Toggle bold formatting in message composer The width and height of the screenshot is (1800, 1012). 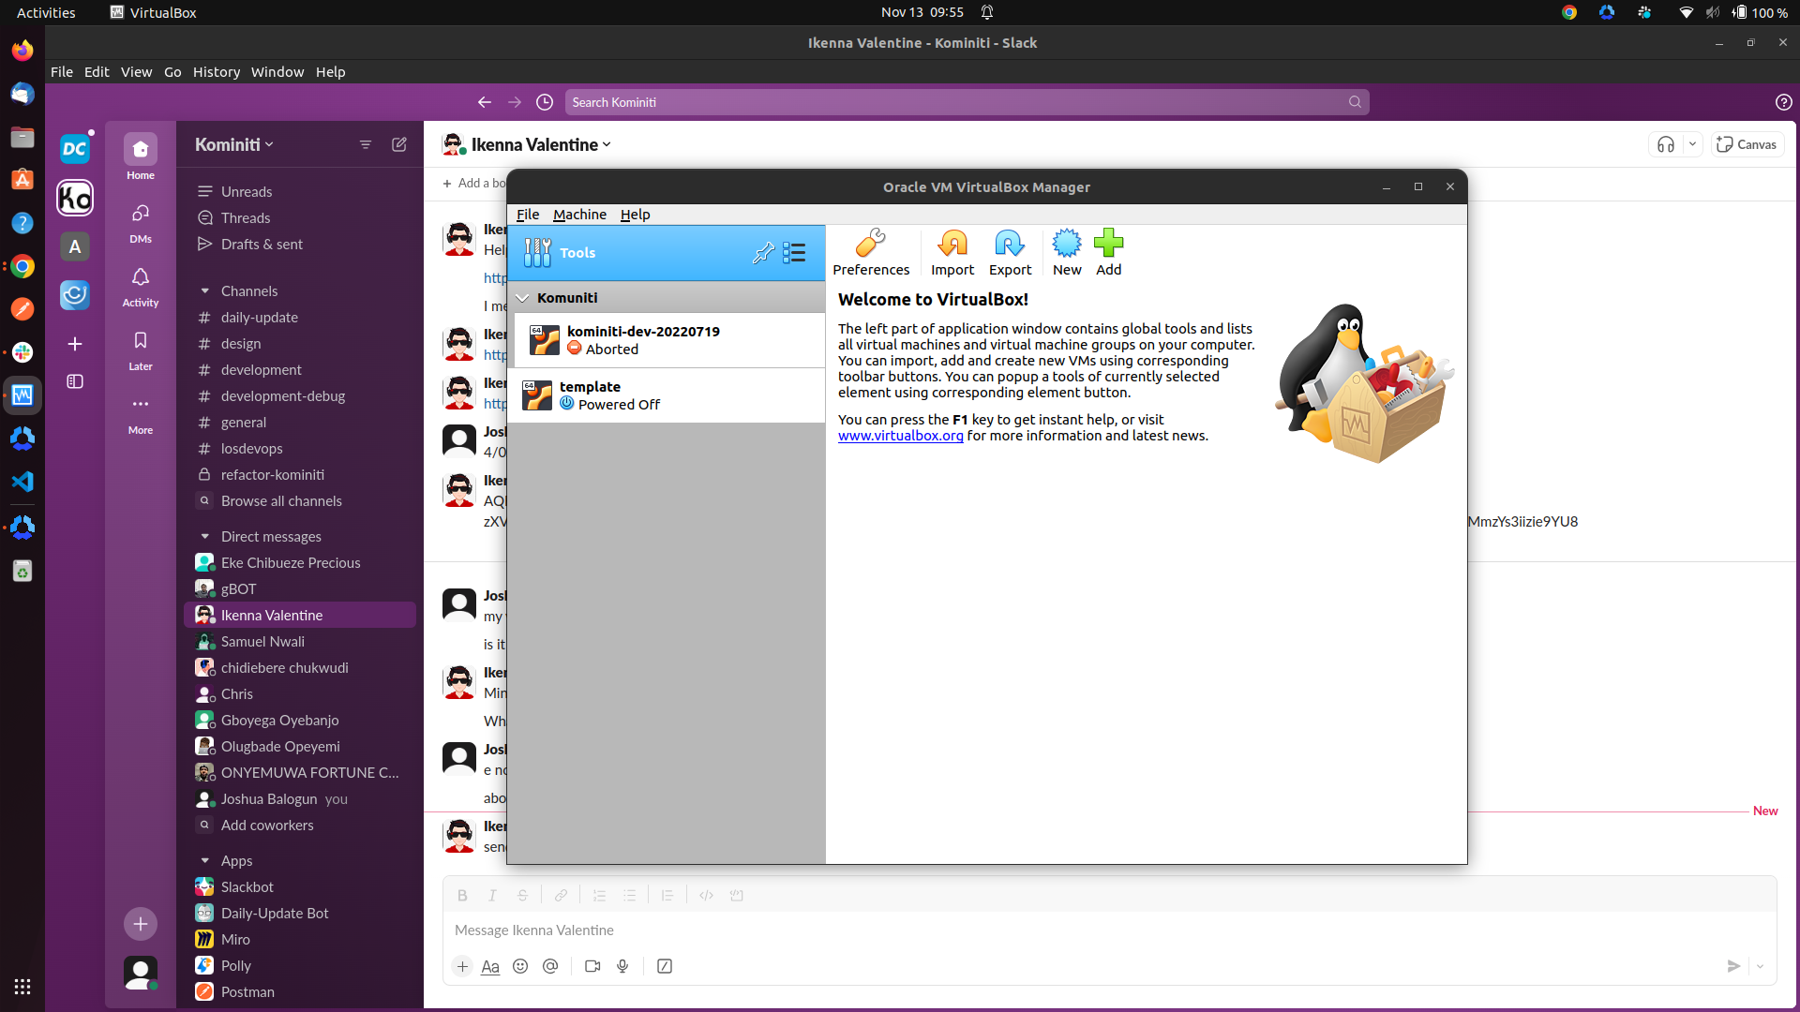tap(462, 896)
